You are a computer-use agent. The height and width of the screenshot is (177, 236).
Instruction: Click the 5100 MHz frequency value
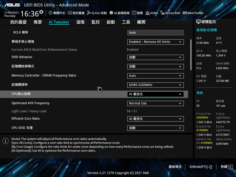[202, 43]
